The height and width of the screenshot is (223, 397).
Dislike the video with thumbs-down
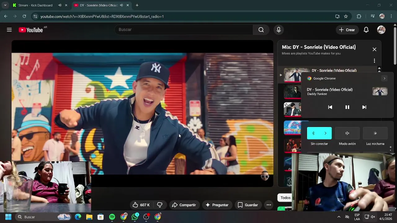pos(160,205)
